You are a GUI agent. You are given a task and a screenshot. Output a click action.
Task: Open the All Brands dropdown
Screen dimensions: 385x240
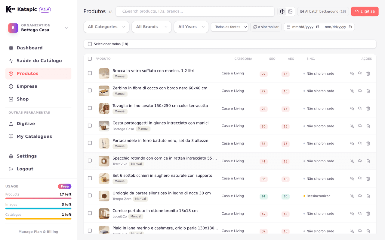(152, 27)
